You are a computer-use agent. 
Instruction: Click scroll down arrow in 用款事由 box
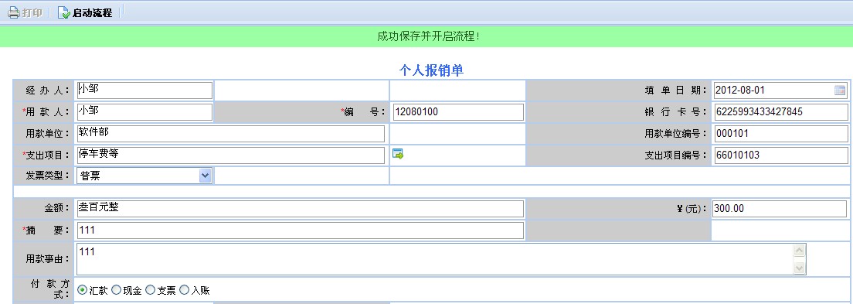[x=799, y=268]
